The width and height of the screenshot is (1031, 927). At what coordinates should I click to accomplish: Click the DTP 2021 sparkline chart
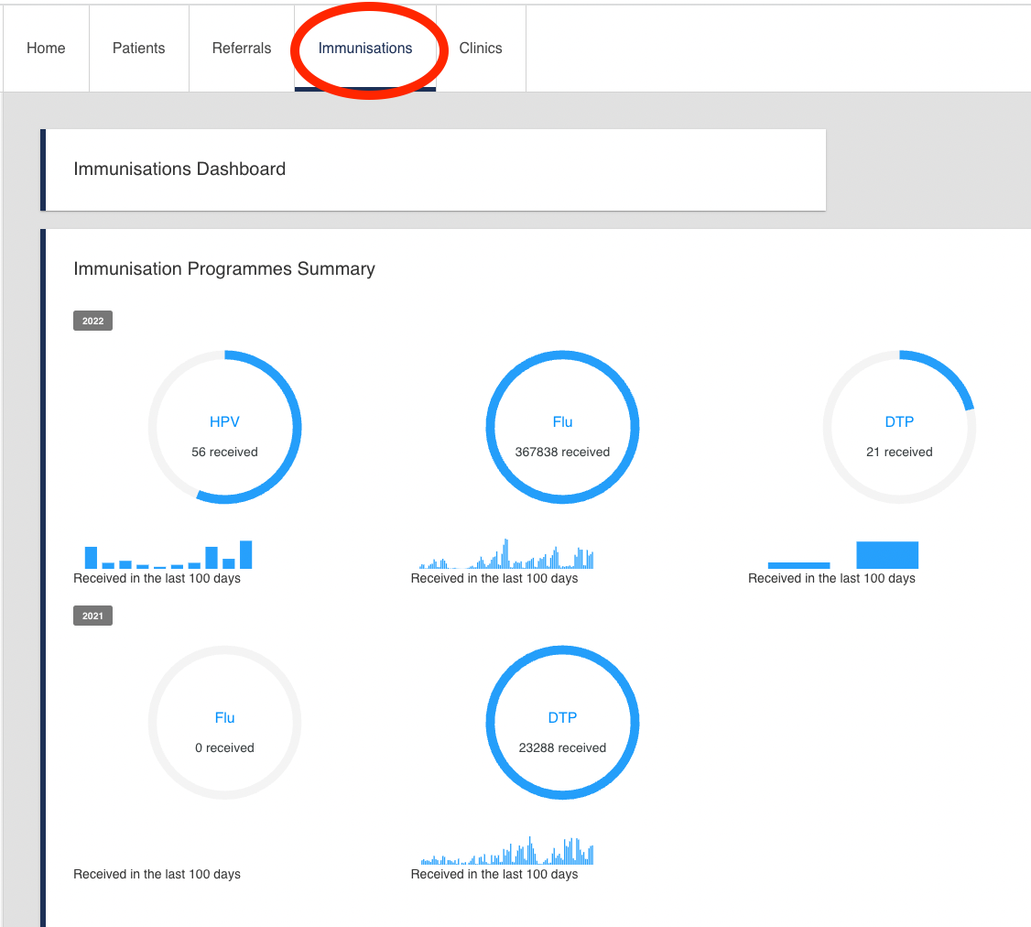click(506, 852)
